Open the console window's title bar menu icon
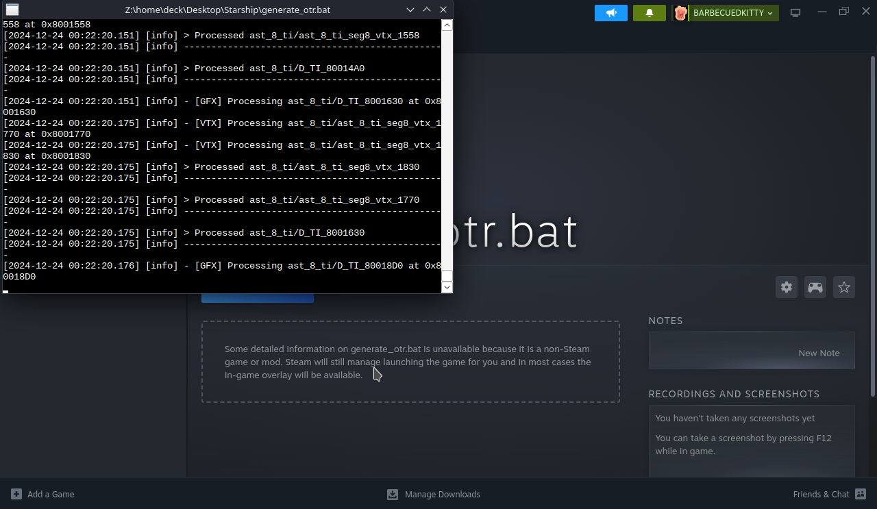 (12, 10)
